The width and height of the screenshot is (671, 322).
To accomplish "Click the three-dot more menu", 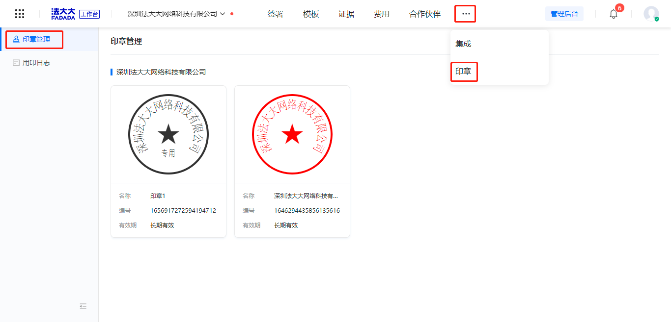I will pyautogui.click(x=465, y=14).
